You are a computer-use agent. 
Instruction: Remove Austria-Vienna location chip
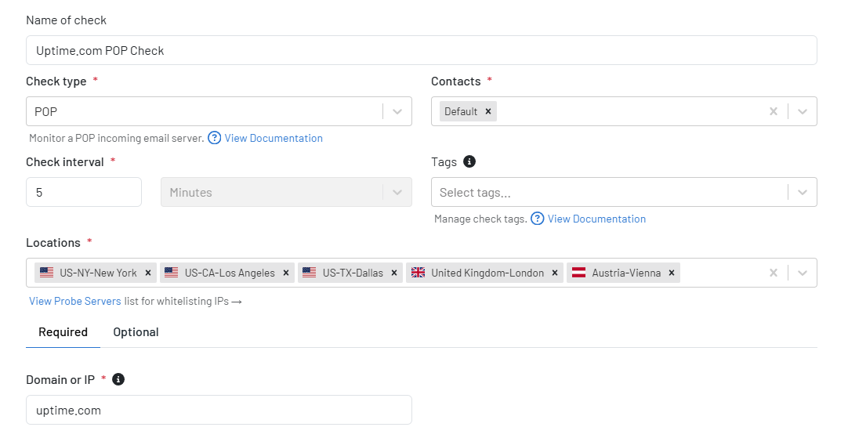(x=672, y=273)
